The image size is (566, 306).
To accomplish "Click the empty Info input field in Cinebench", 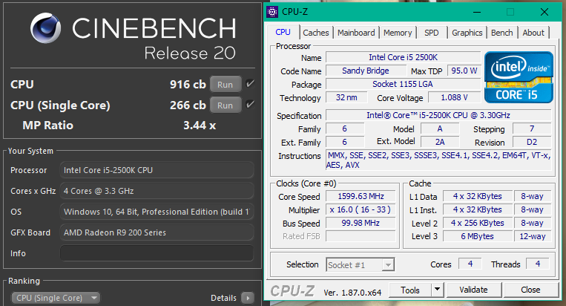I will coord(157,253).
